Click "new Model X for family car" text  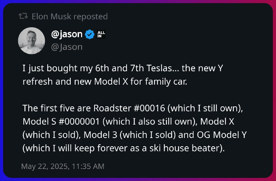130,82
